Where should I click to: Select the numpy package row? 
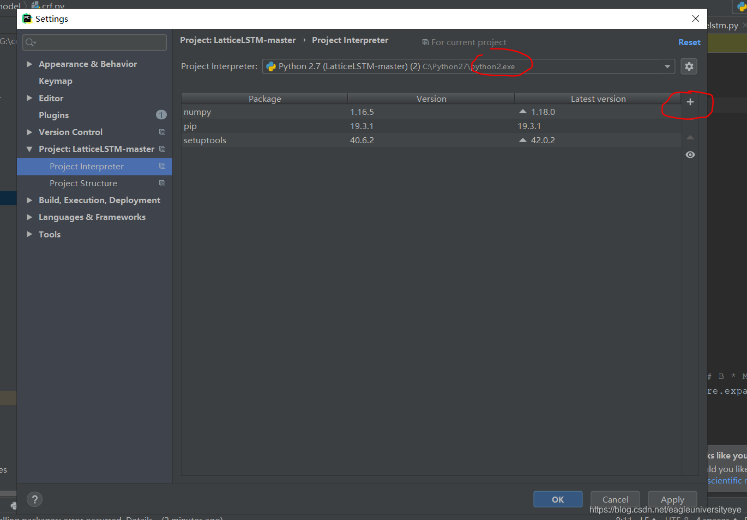[x=431, y=112]
